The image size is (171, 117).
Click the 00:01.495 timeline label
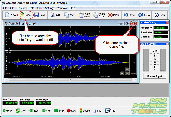point(47,77)
